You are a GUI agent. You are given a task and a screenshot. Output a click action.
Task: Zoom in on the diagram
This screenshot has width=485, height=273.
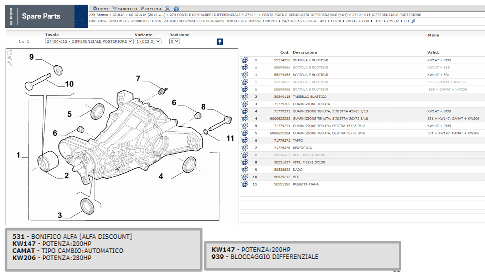click(x=10, y=58)
